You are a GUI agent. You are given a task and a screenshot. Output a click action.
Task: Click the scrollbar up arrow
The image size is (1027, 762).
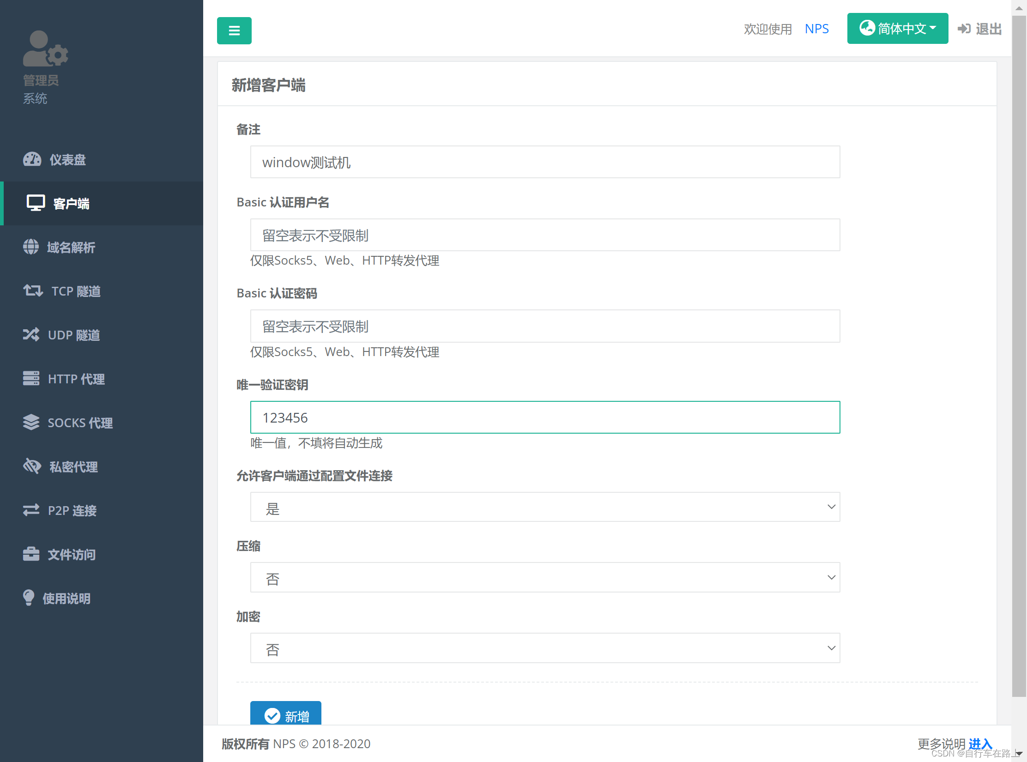pos(1019,8)
